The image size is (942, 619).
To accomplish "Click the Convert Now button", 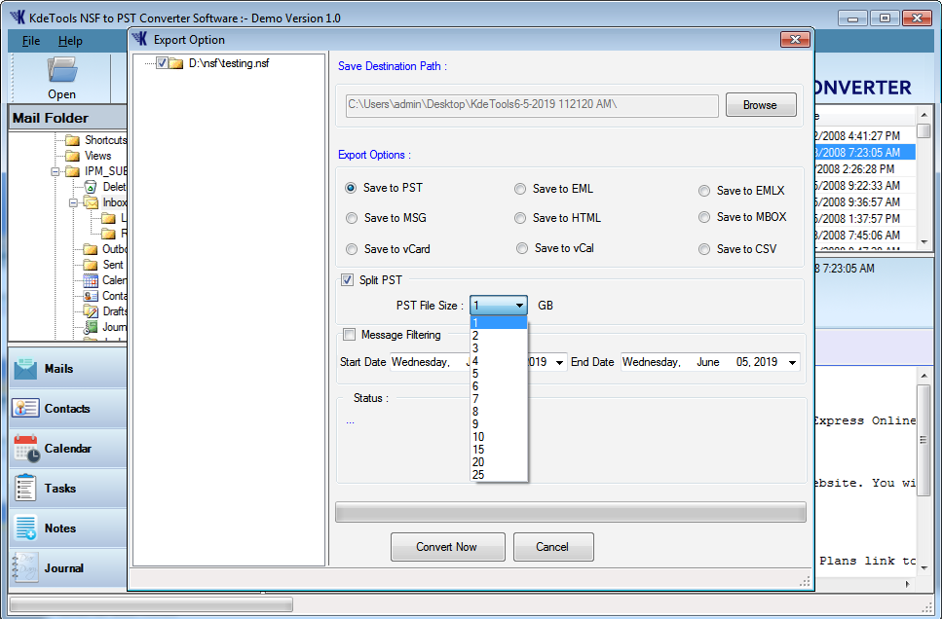I will [x=447, y=547].
